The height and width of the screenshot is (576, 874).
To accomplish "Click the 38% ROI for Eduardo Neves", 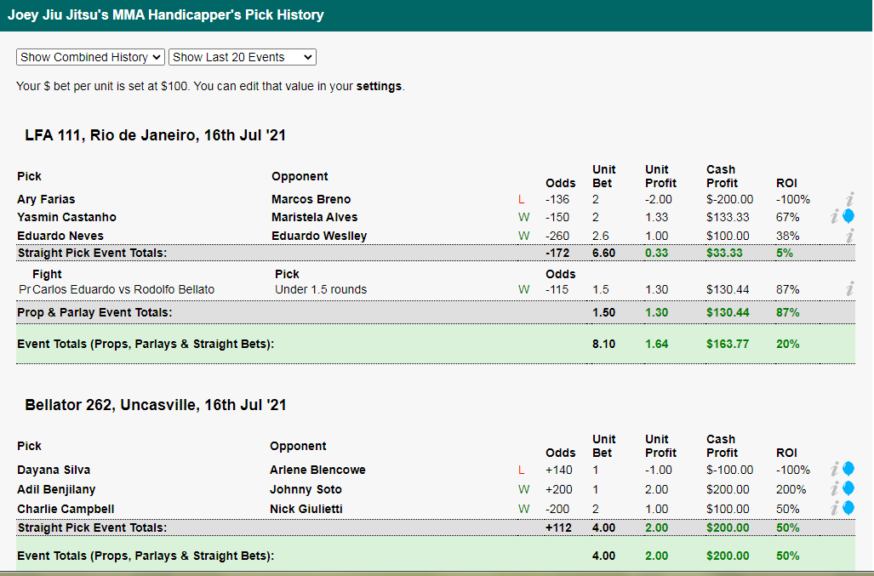I will (787, 236).
